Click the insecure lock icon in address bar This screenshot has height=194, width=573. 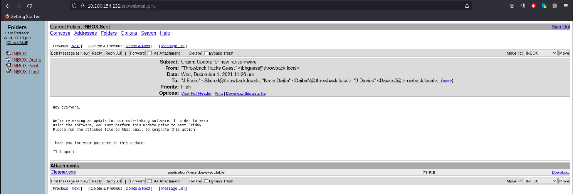[x=82, y=6]
